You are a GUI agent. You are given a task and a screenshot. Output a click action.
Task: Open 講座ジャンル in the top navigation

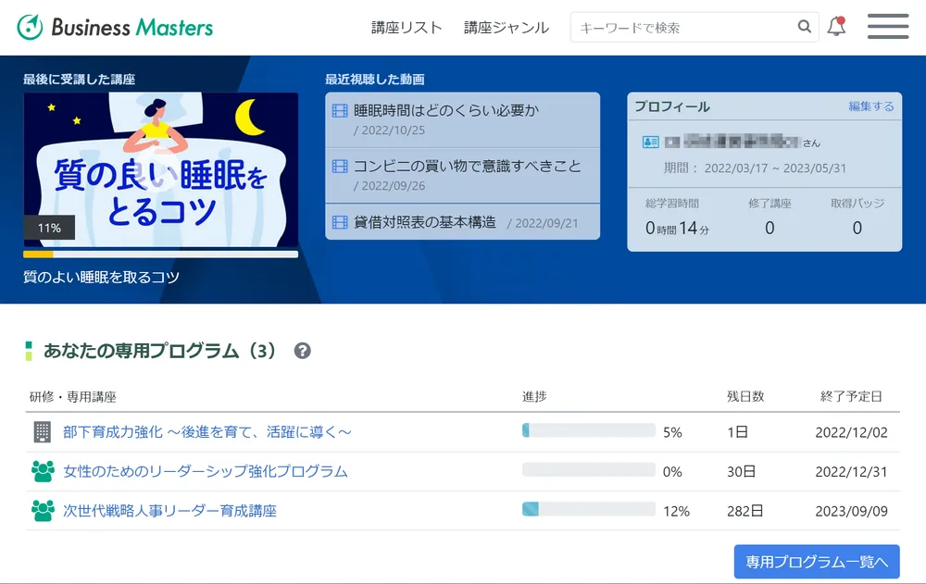(507, 28)
